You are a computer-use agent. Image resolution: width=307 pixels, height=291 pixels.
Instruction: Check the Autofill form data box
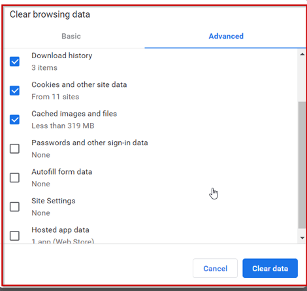[14, 178]
